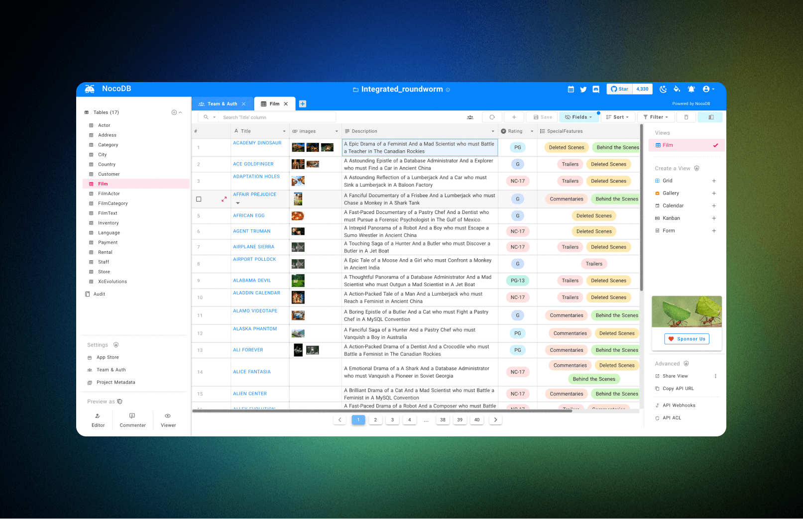Click the Sponsor Us button
Image resolution: width=803 pixels, height=519 pixels.
(687, 339)
